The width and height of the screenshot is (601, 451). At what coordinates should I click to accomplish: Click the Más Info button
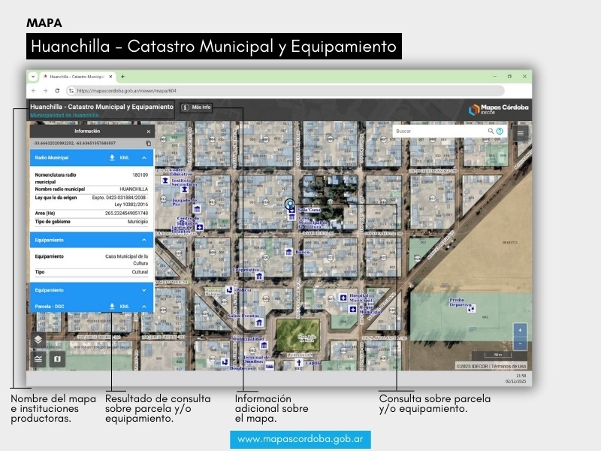(197, 107)
